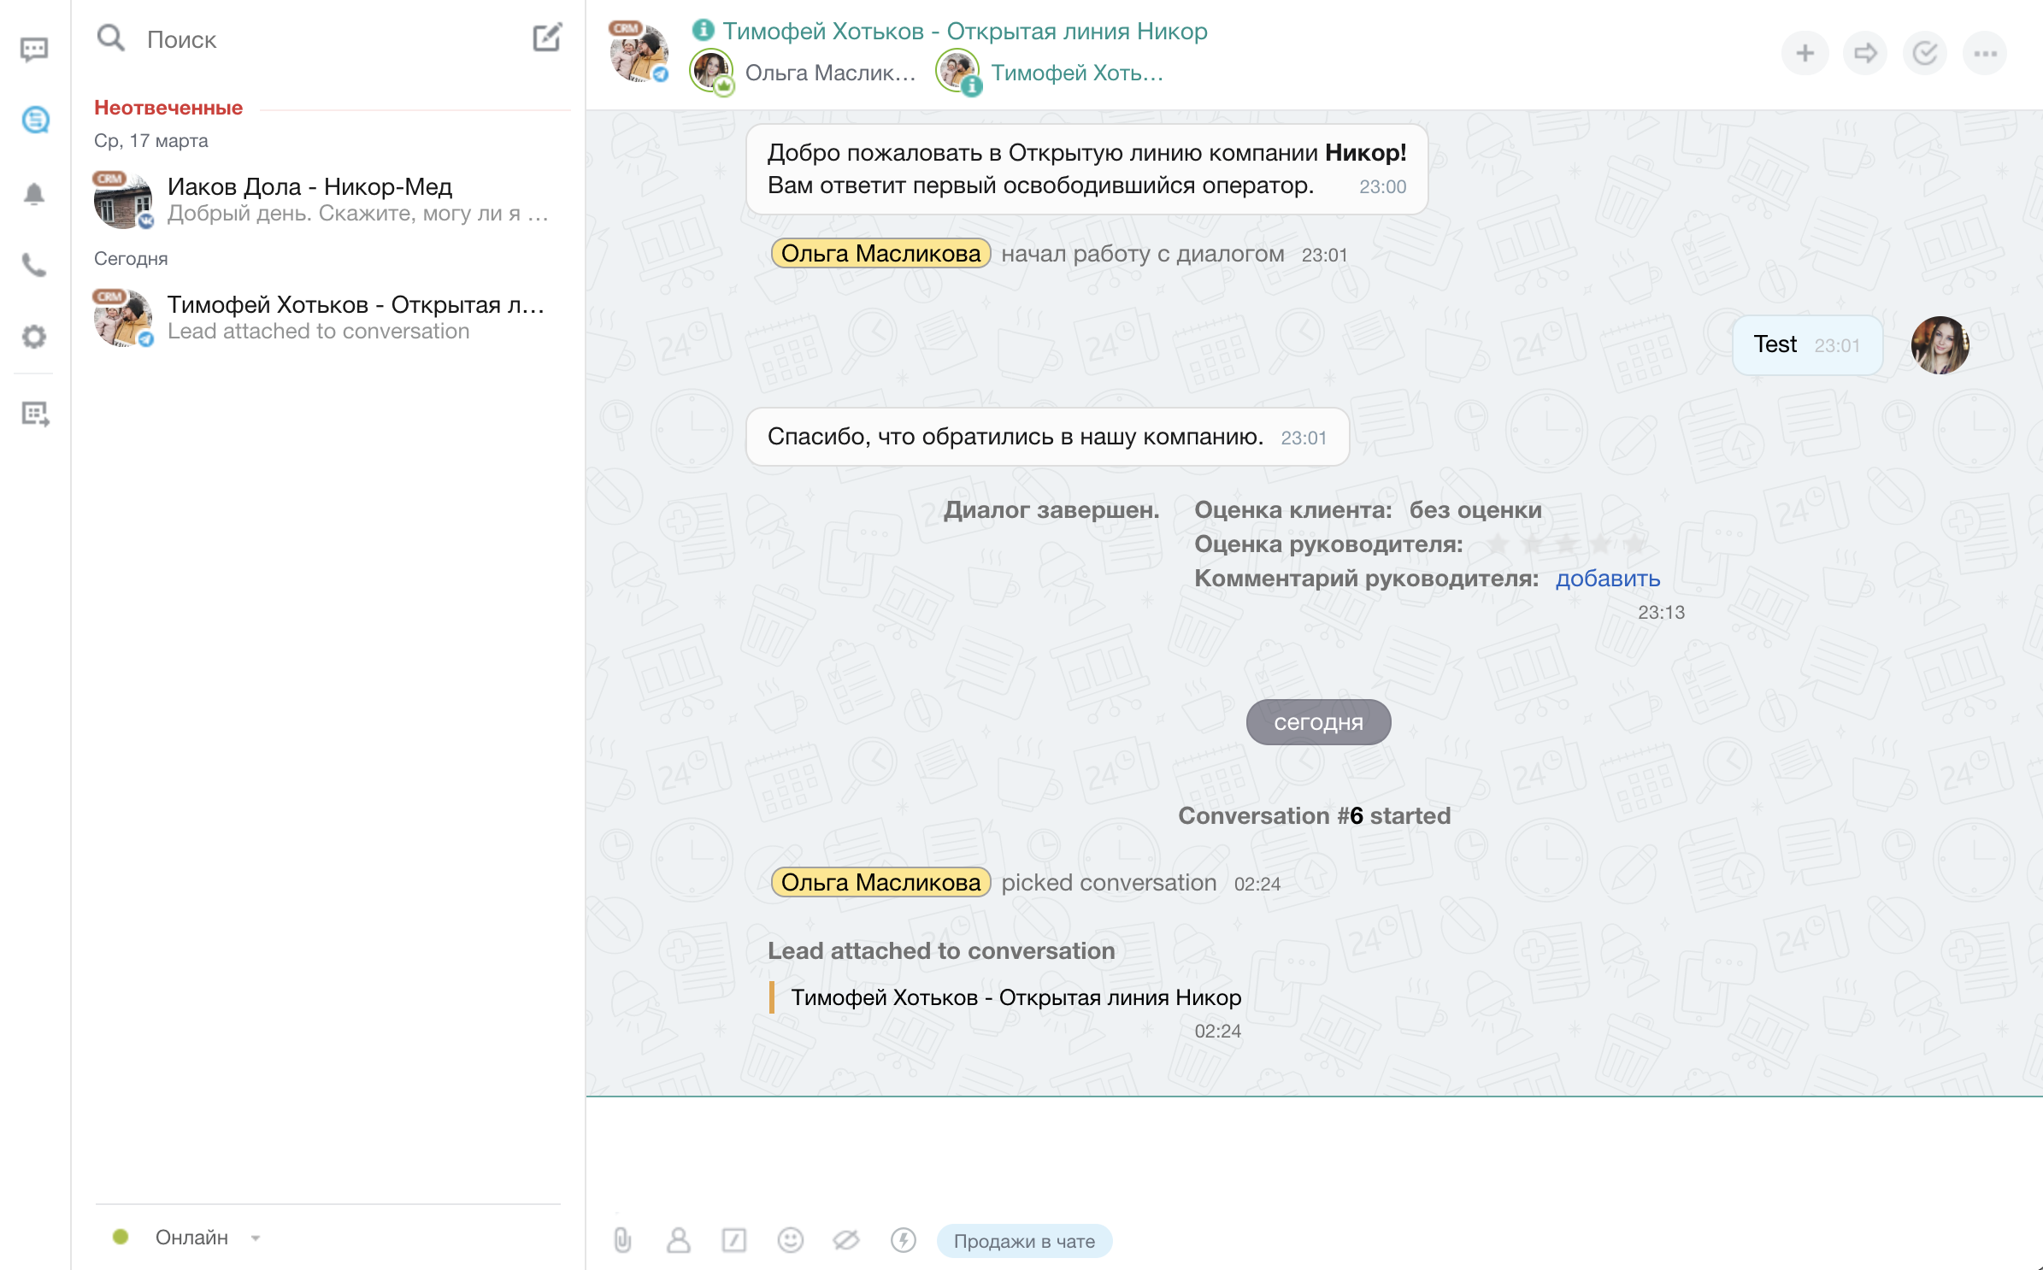Open the settings gear icon
The width and height of the screenshot is (2043, 1270).
[34, 337]
